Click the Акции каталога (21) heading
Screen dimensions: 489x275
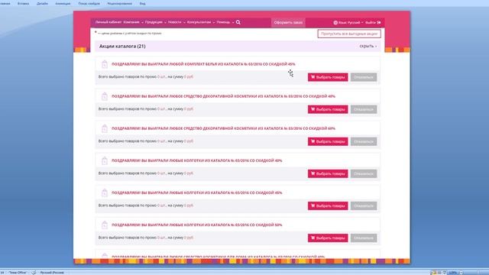[122, 46]
